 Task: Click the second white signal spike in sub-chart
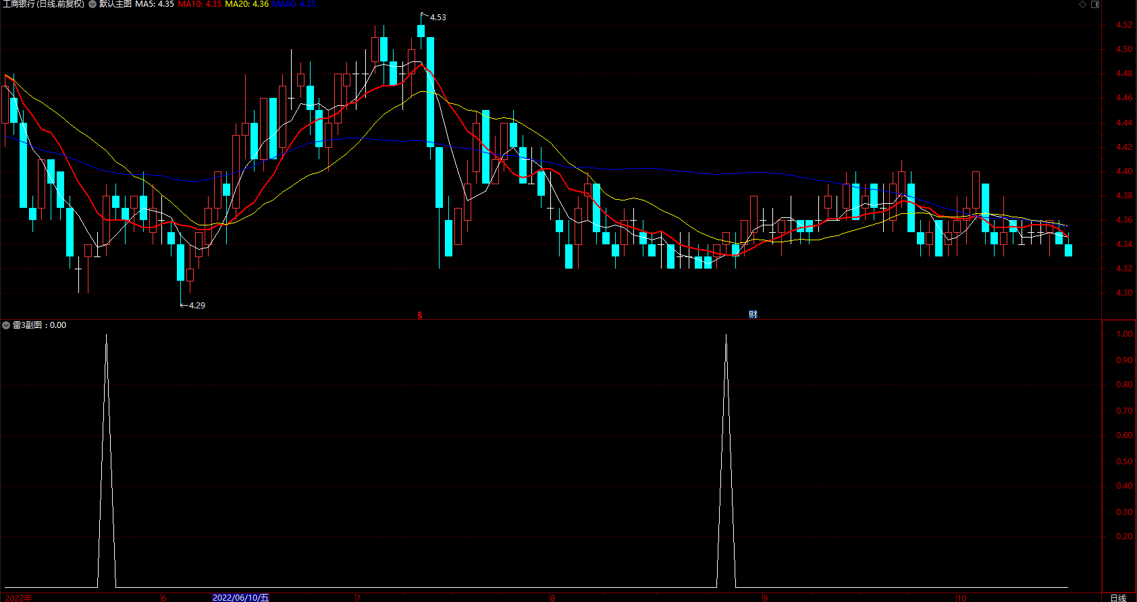tap(726, 460)
